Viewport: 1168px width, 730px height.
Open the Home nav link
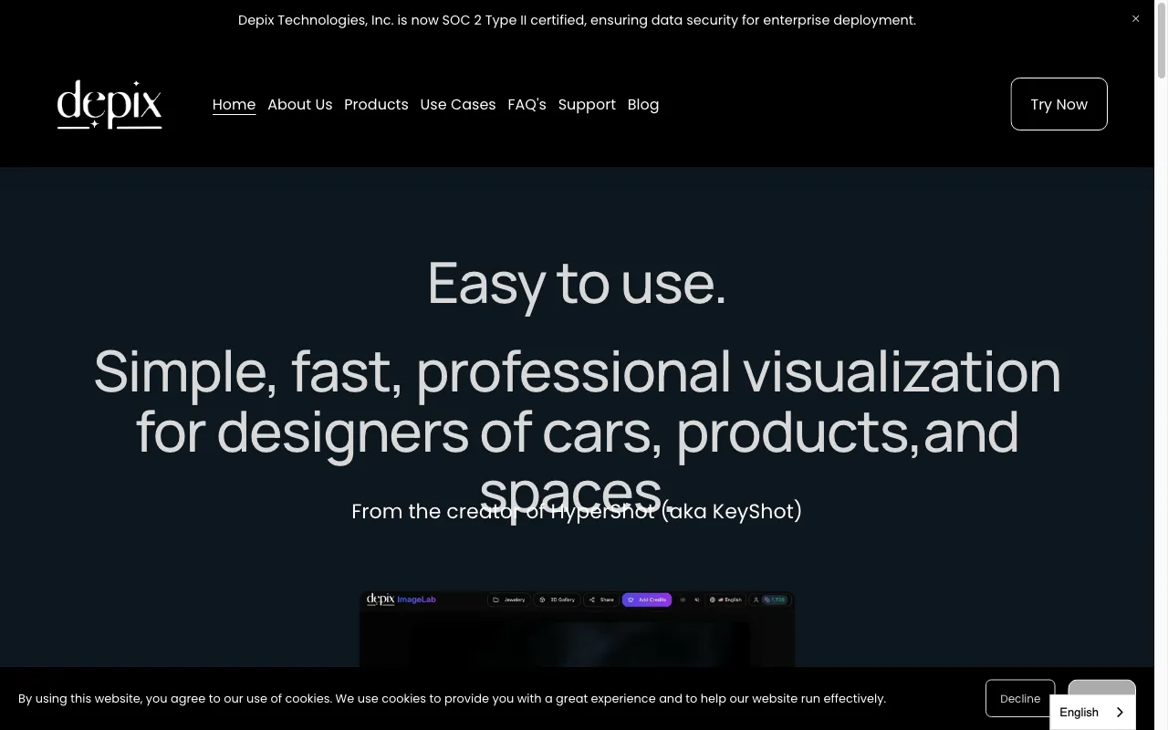[x=234, y=104]
